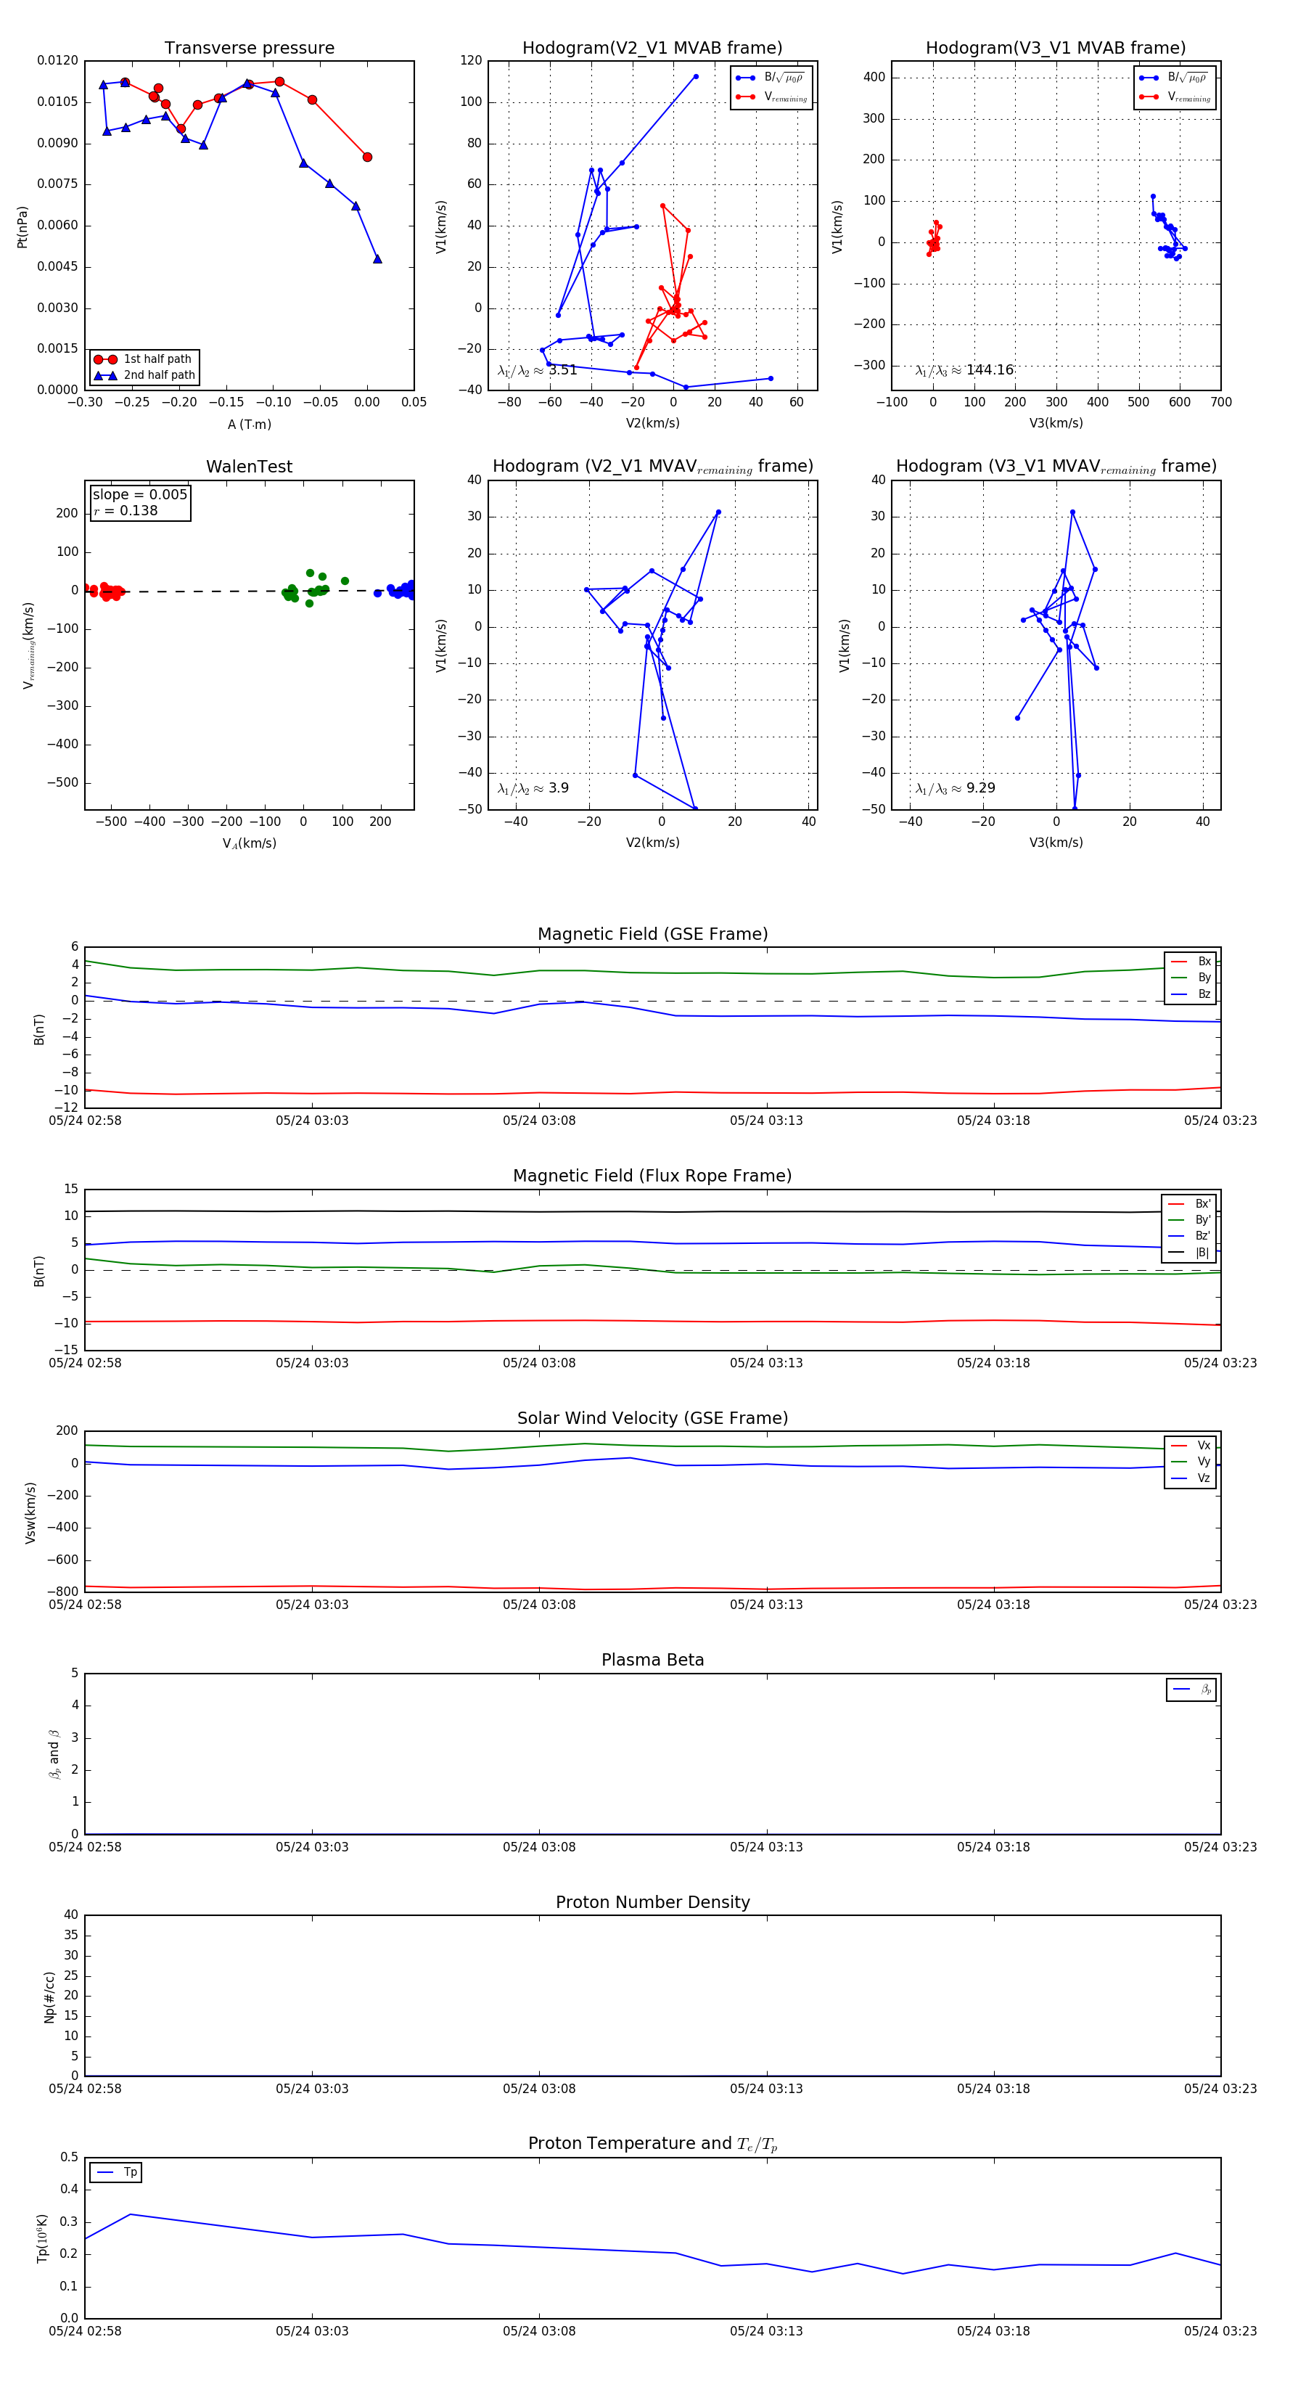
Task: Click the eigenvalue ratio "≈ 9.29" annotation
Action: (x=955, y=788)
